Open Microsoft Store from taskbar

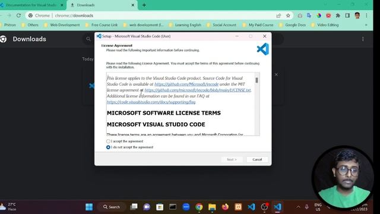160,207
